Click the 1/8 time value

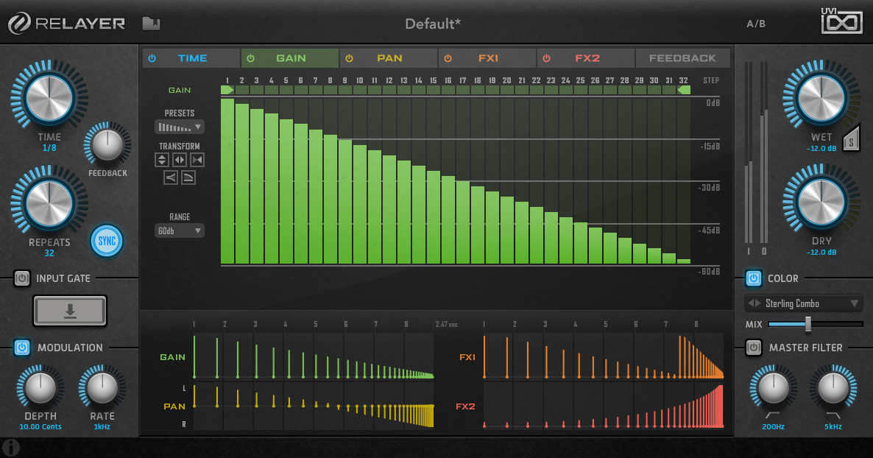tap(49, 148)
